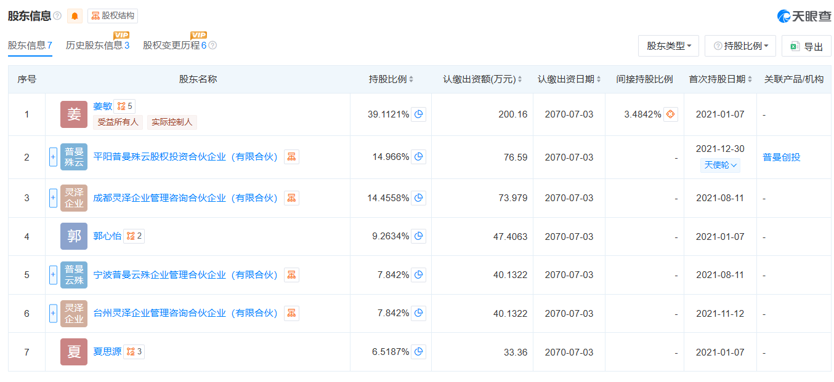Click the equity penetration icon after 平阳普曼殊云
Screen dimensions: 834x382
pos(291,157)
